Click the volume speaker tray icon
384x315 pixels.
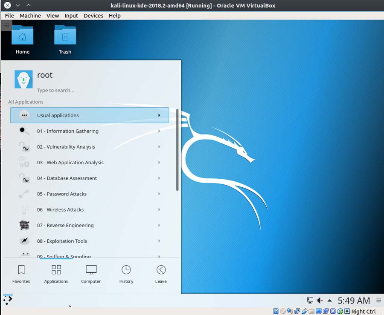pos(320,301)
